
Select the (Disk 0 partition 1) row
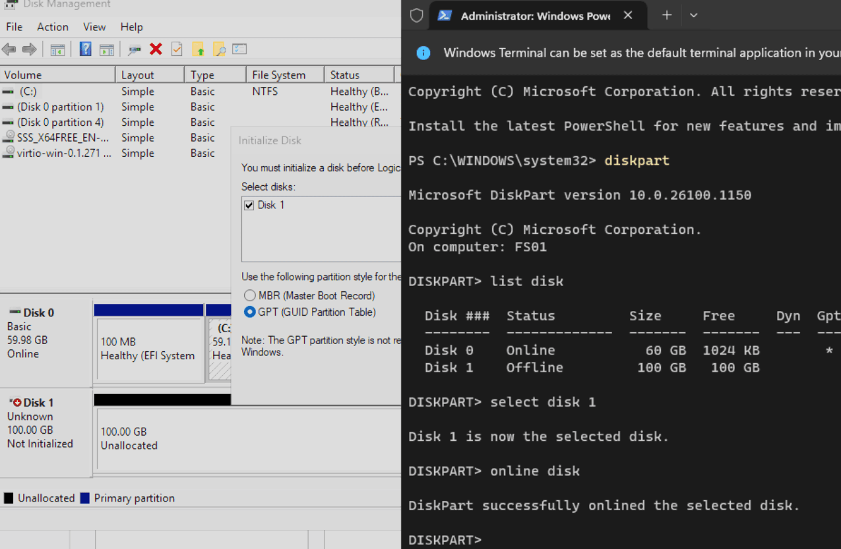(x=201, y=107)
